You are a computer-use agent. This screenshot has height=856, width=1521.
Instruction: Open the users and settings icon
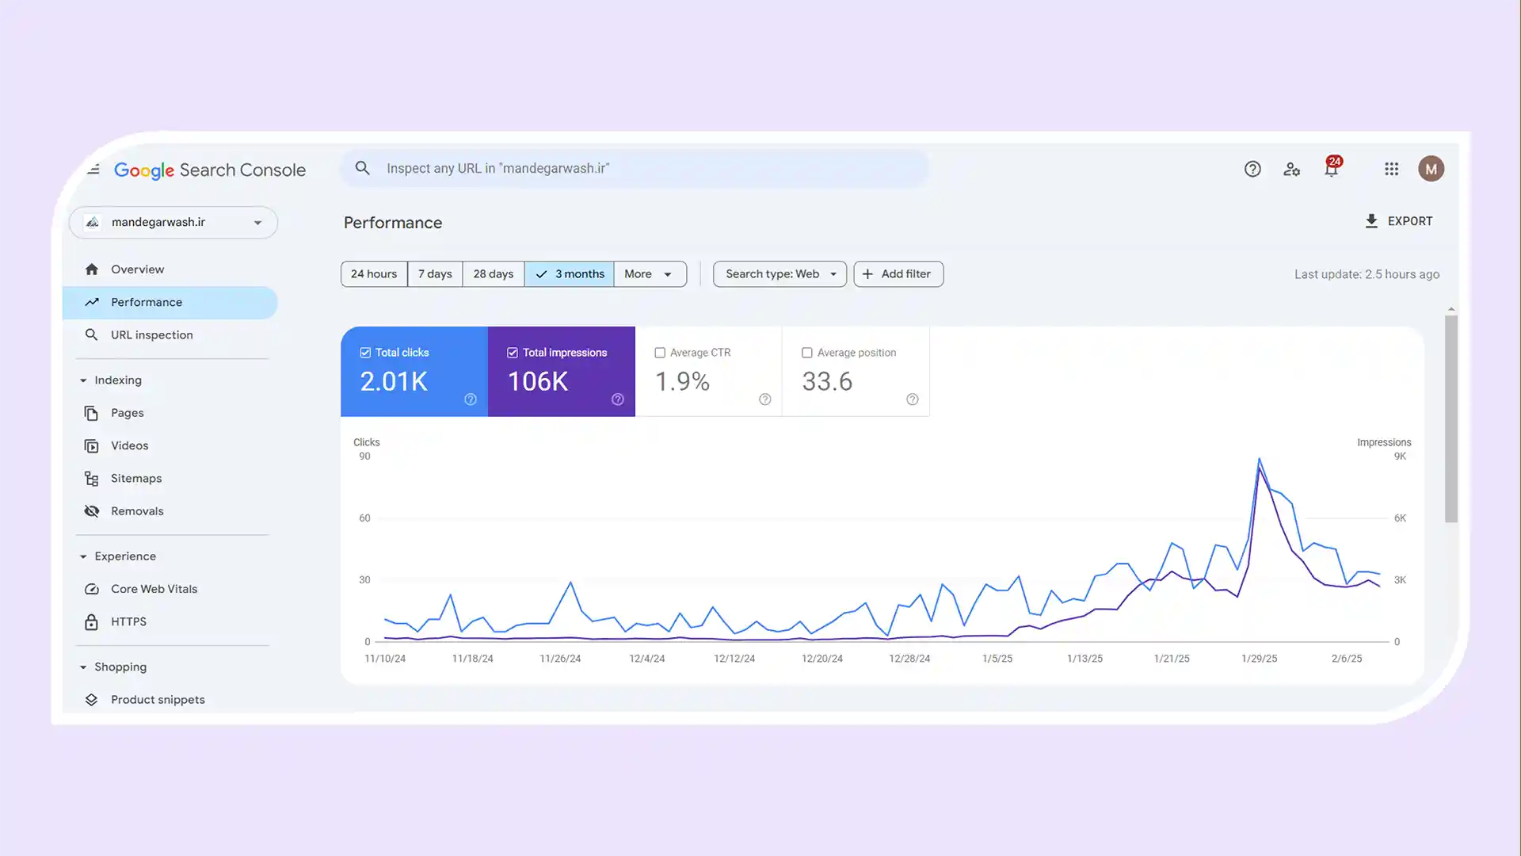point(1291,169)
